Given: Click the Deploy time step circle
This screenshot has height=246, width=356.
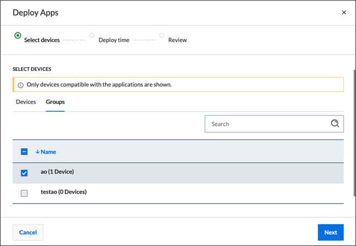Looking at the screenshot, I should point(92,36).
